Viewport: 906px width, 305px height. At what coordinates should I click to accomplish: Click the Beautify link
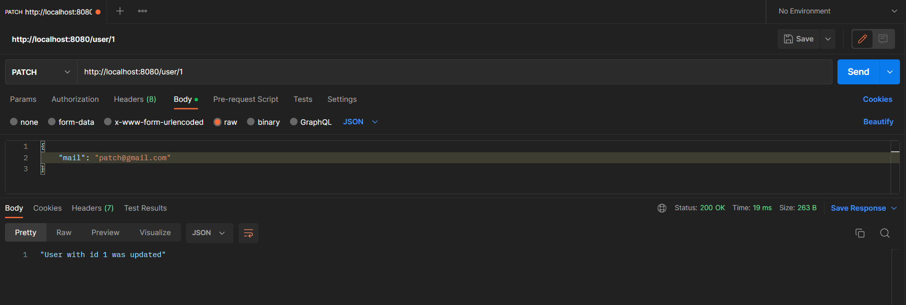click(878, 122)
